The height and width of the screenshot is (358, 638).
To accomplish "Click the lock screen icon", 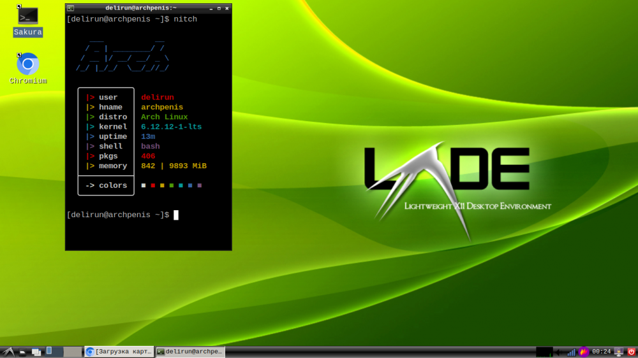I will pyautogui.click(x=619, y=352).
